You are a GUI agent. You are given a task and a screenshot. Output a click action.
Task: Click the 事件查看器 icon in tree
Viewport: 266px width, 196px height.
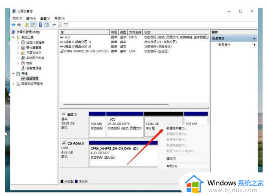[x=23, y=48]
